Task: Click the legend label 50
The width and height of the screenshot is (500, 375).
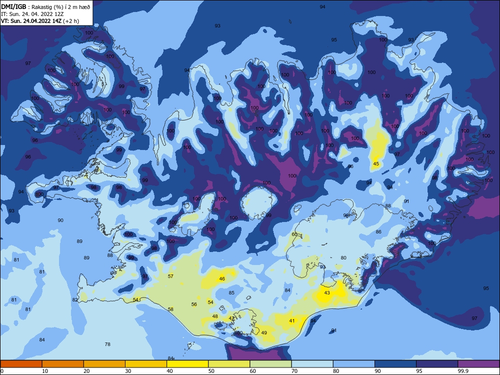Action: 211,371
